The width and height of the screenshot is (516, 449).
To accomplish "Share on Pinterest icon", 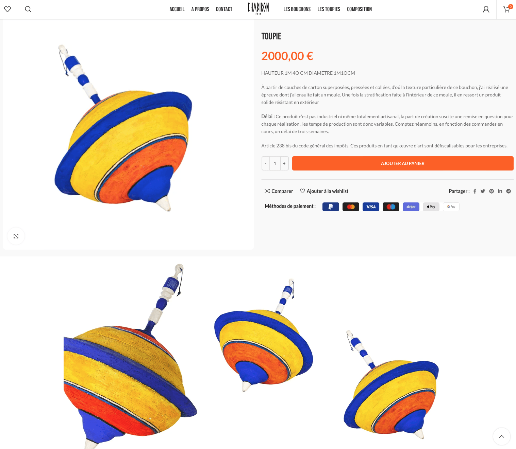I will pyautogui.click(x=492, y=191).
